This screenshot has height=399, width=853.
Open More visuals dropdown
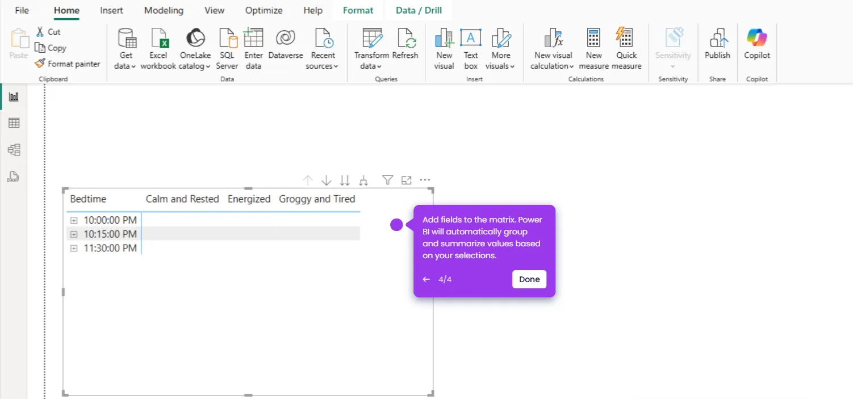tap(501, 49)
